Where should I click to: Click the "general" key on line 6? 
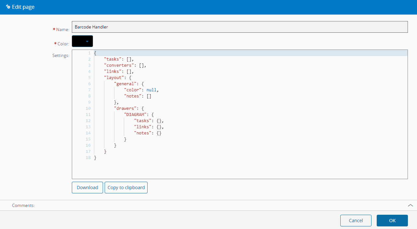click(x=125, y=84)
